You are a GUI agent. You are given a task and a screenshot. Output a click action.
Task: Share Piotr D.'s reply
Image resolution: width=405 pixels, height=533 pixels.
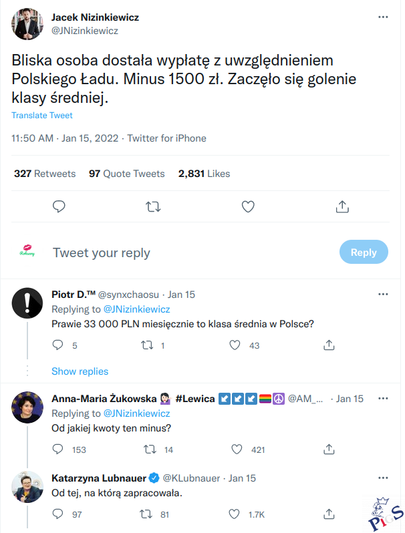[x=329, y=345]
